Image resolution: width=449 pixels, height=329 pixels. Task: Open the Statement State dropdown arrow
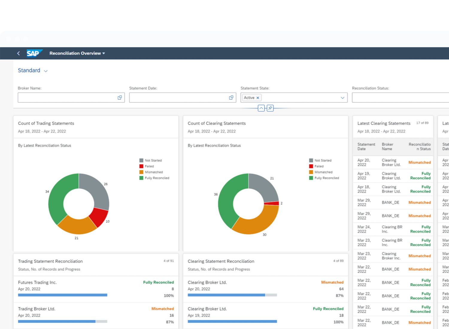[x=342, y=98]
